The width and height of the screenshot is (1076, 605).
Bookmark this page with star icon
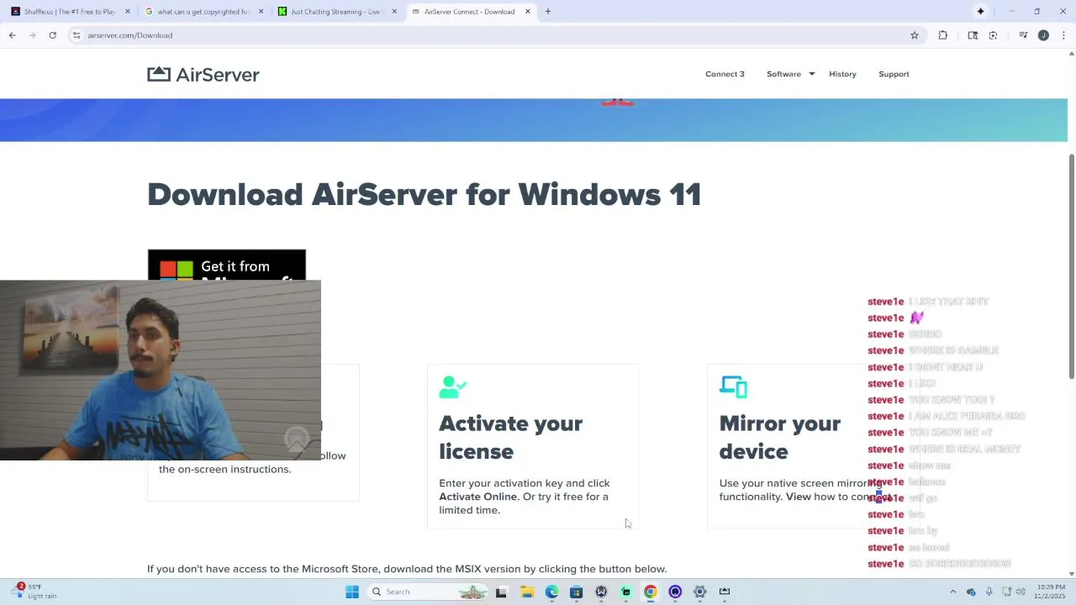tap(915, 35)
